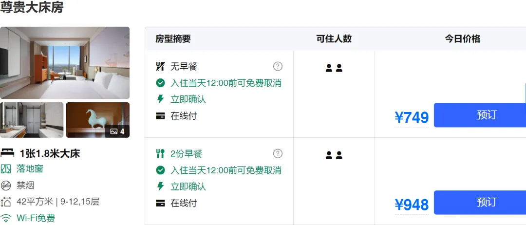Screen dimensions: 526x225
Task: Click the floor-to-ceiling window icon 落地窗
Action: click(6, 169)
